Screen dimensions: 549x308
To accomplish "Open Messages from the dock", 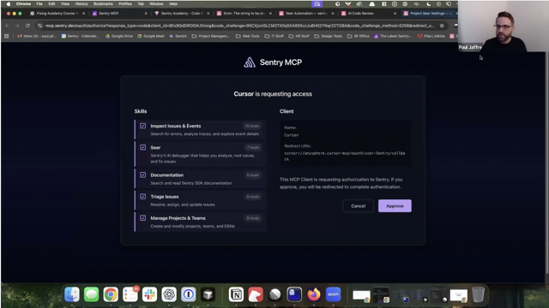I will click(92, 294).
